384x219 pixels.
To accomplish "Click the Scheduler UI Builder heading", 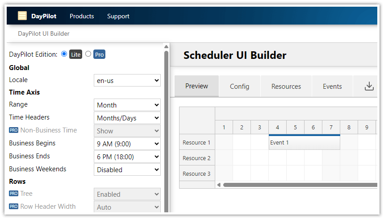I will pos(235,55).
